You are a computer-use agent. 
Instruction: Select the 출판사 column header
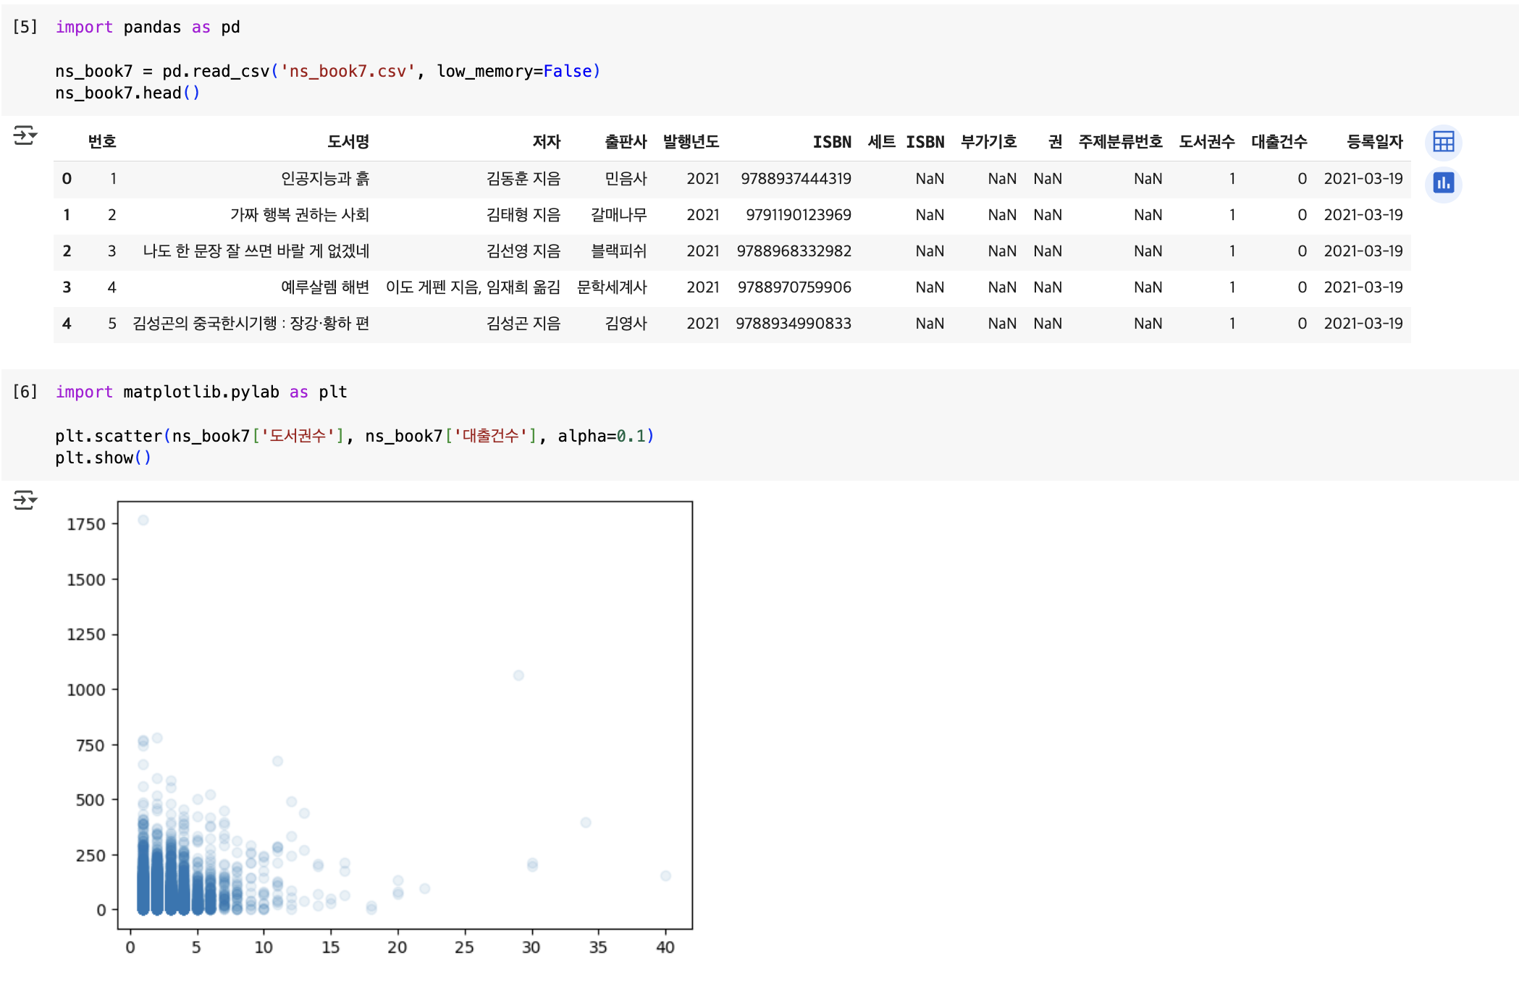tap(625, 142)
